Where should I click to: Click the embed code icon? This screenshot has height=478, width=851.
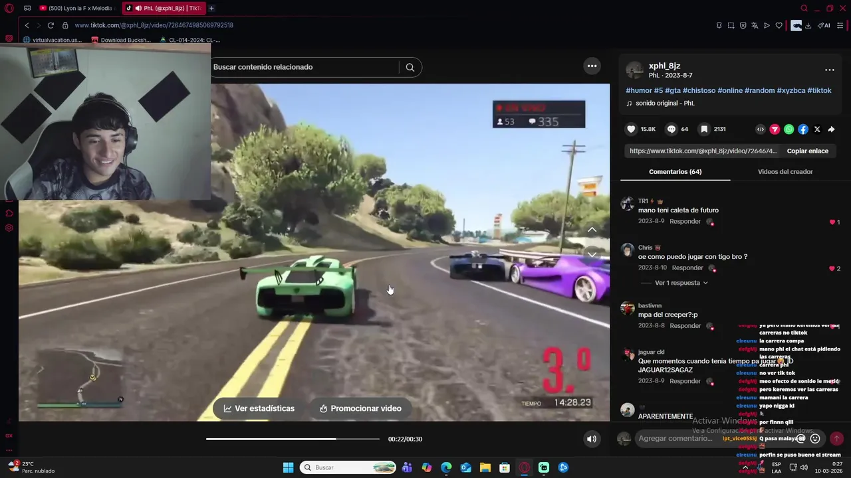pyautogui.click(x=761, y=129)
